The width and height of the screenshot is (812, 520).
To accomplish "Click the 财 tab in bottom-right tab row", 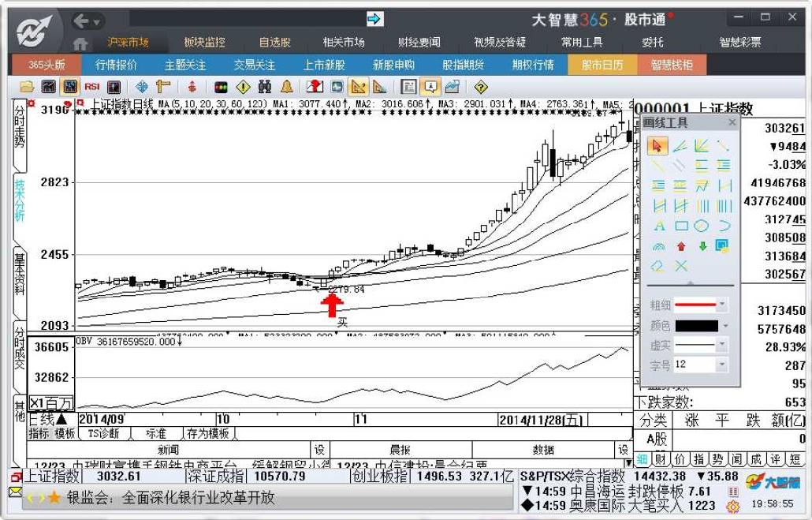I will 661,459.
